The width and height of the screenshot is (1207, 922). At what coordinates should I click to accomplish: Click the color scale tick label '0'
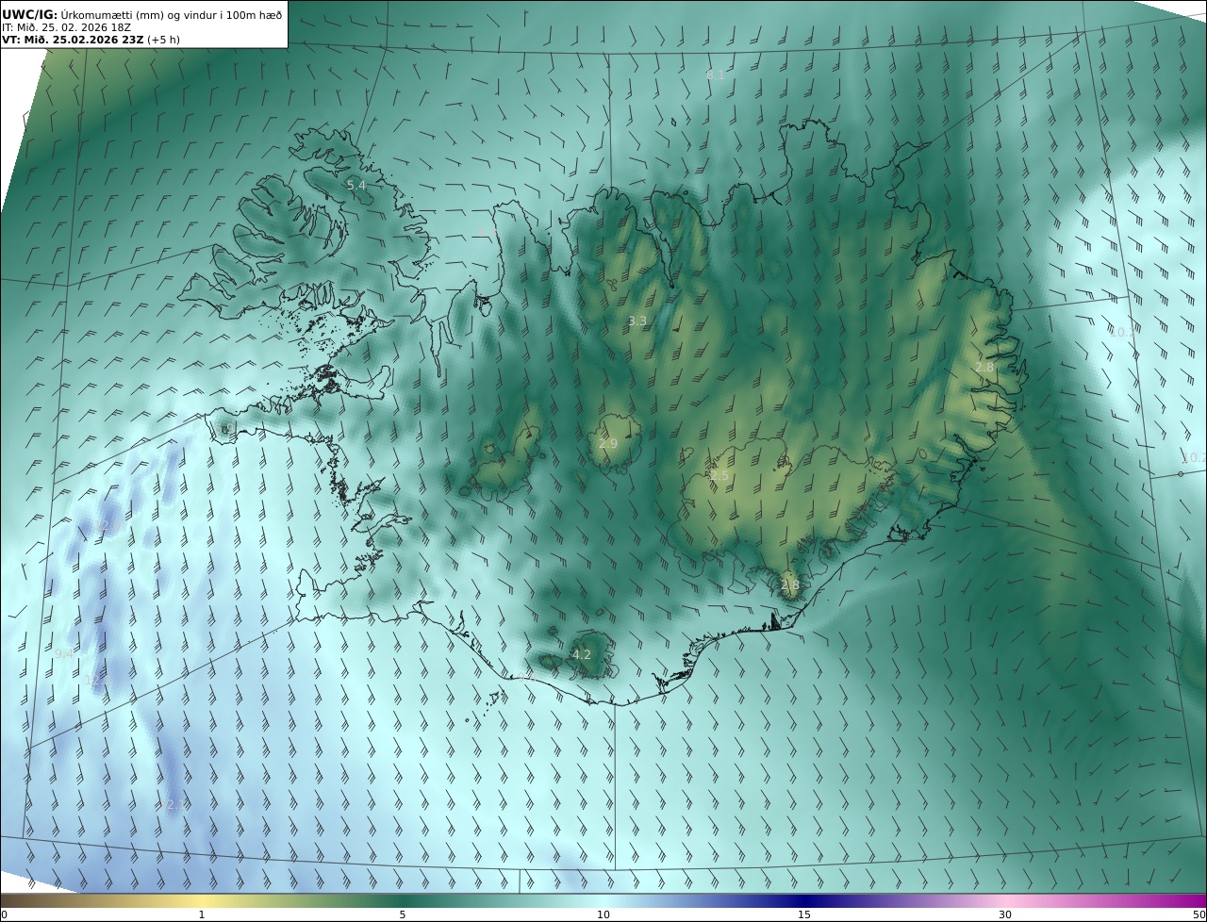4,914
